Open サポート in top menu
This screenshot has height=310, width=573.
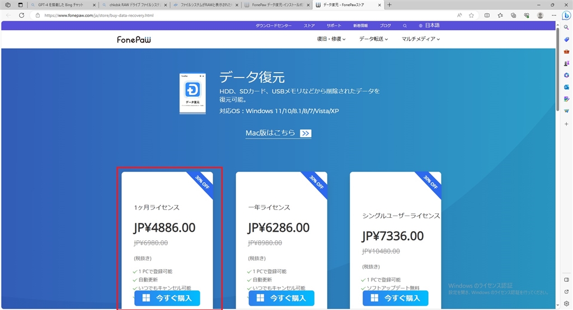(x=334, y=26)
